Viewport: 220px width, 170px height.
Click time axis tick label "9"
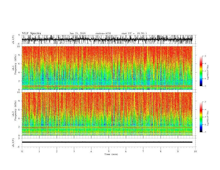click(178, 151)
